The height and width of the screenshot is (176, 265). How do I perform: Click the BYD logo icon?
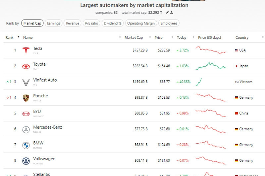(x=26, y=114)
